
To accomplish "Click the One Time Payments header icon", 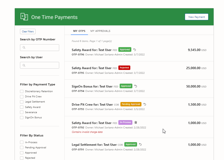I will pos(24,17).
